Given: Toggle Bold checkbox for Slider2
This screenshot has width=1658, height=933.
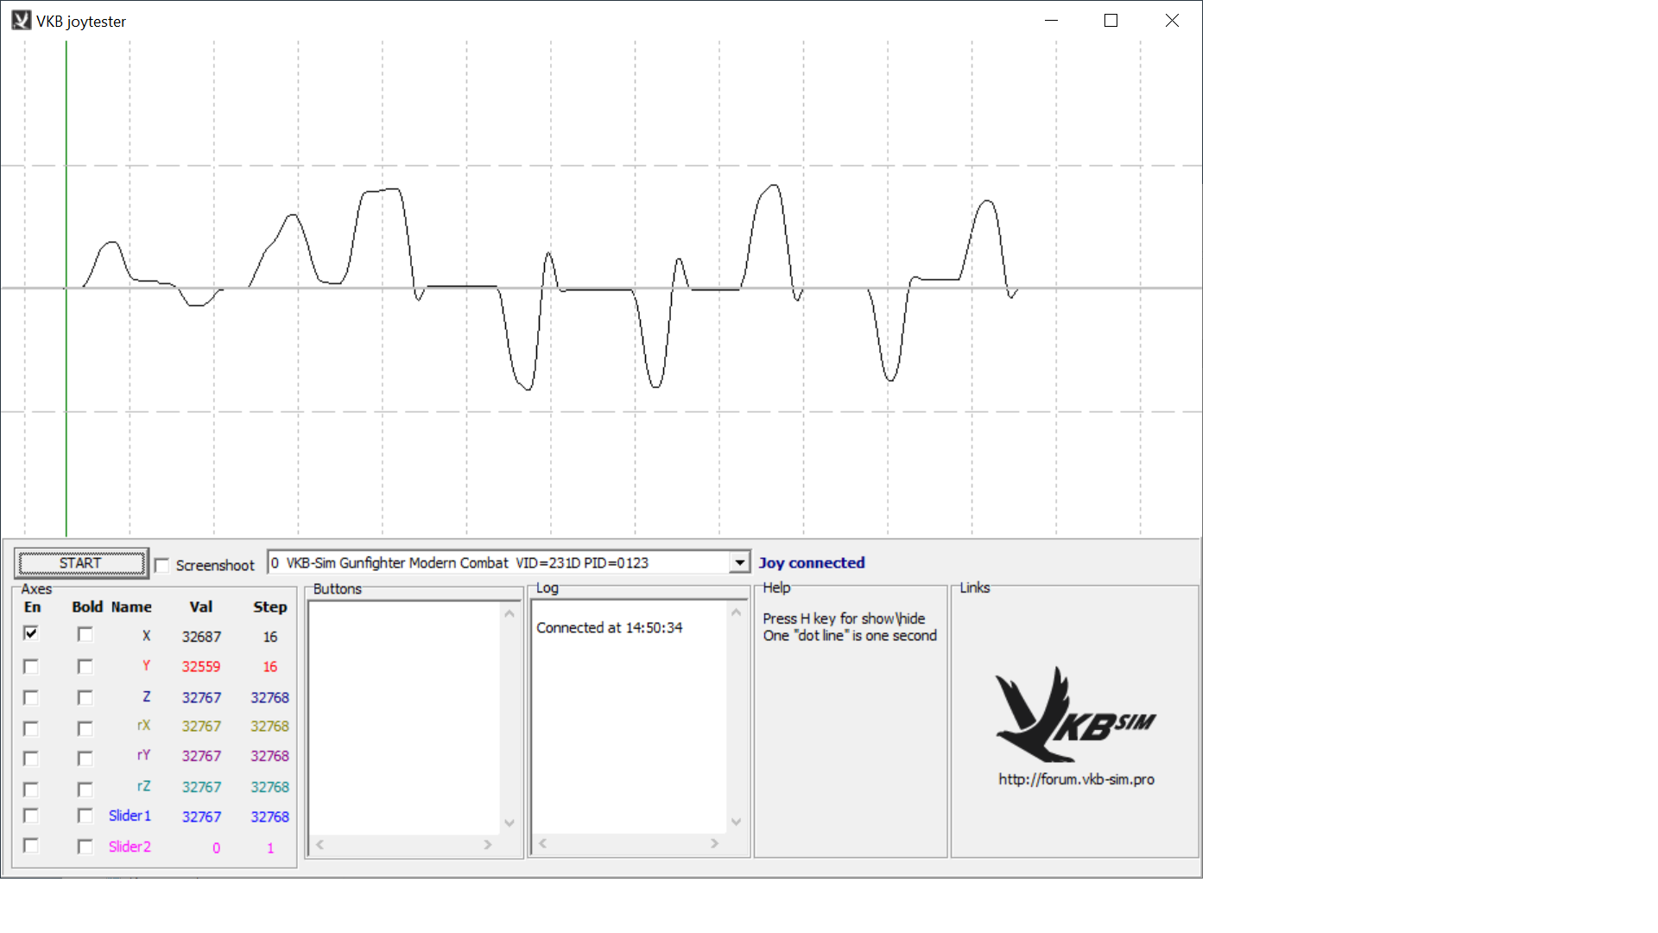Looking at the screenshot, I should tap(85, 847).
